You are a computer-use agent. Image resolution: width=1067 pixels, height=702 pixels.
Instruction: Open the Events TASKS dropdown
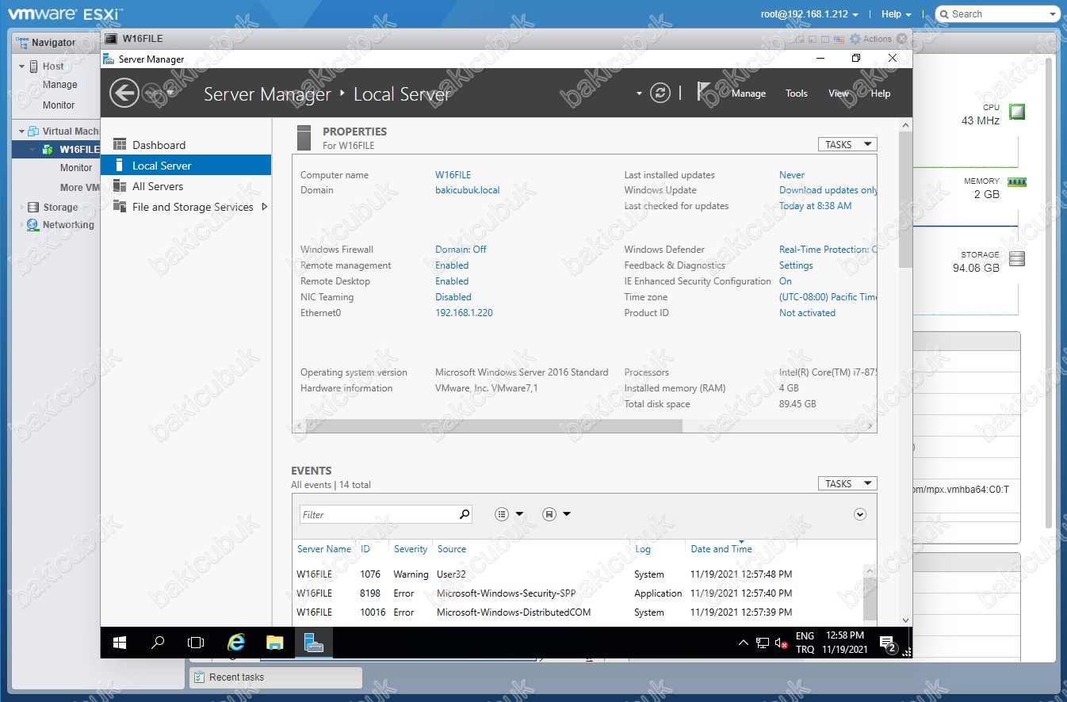847,483
